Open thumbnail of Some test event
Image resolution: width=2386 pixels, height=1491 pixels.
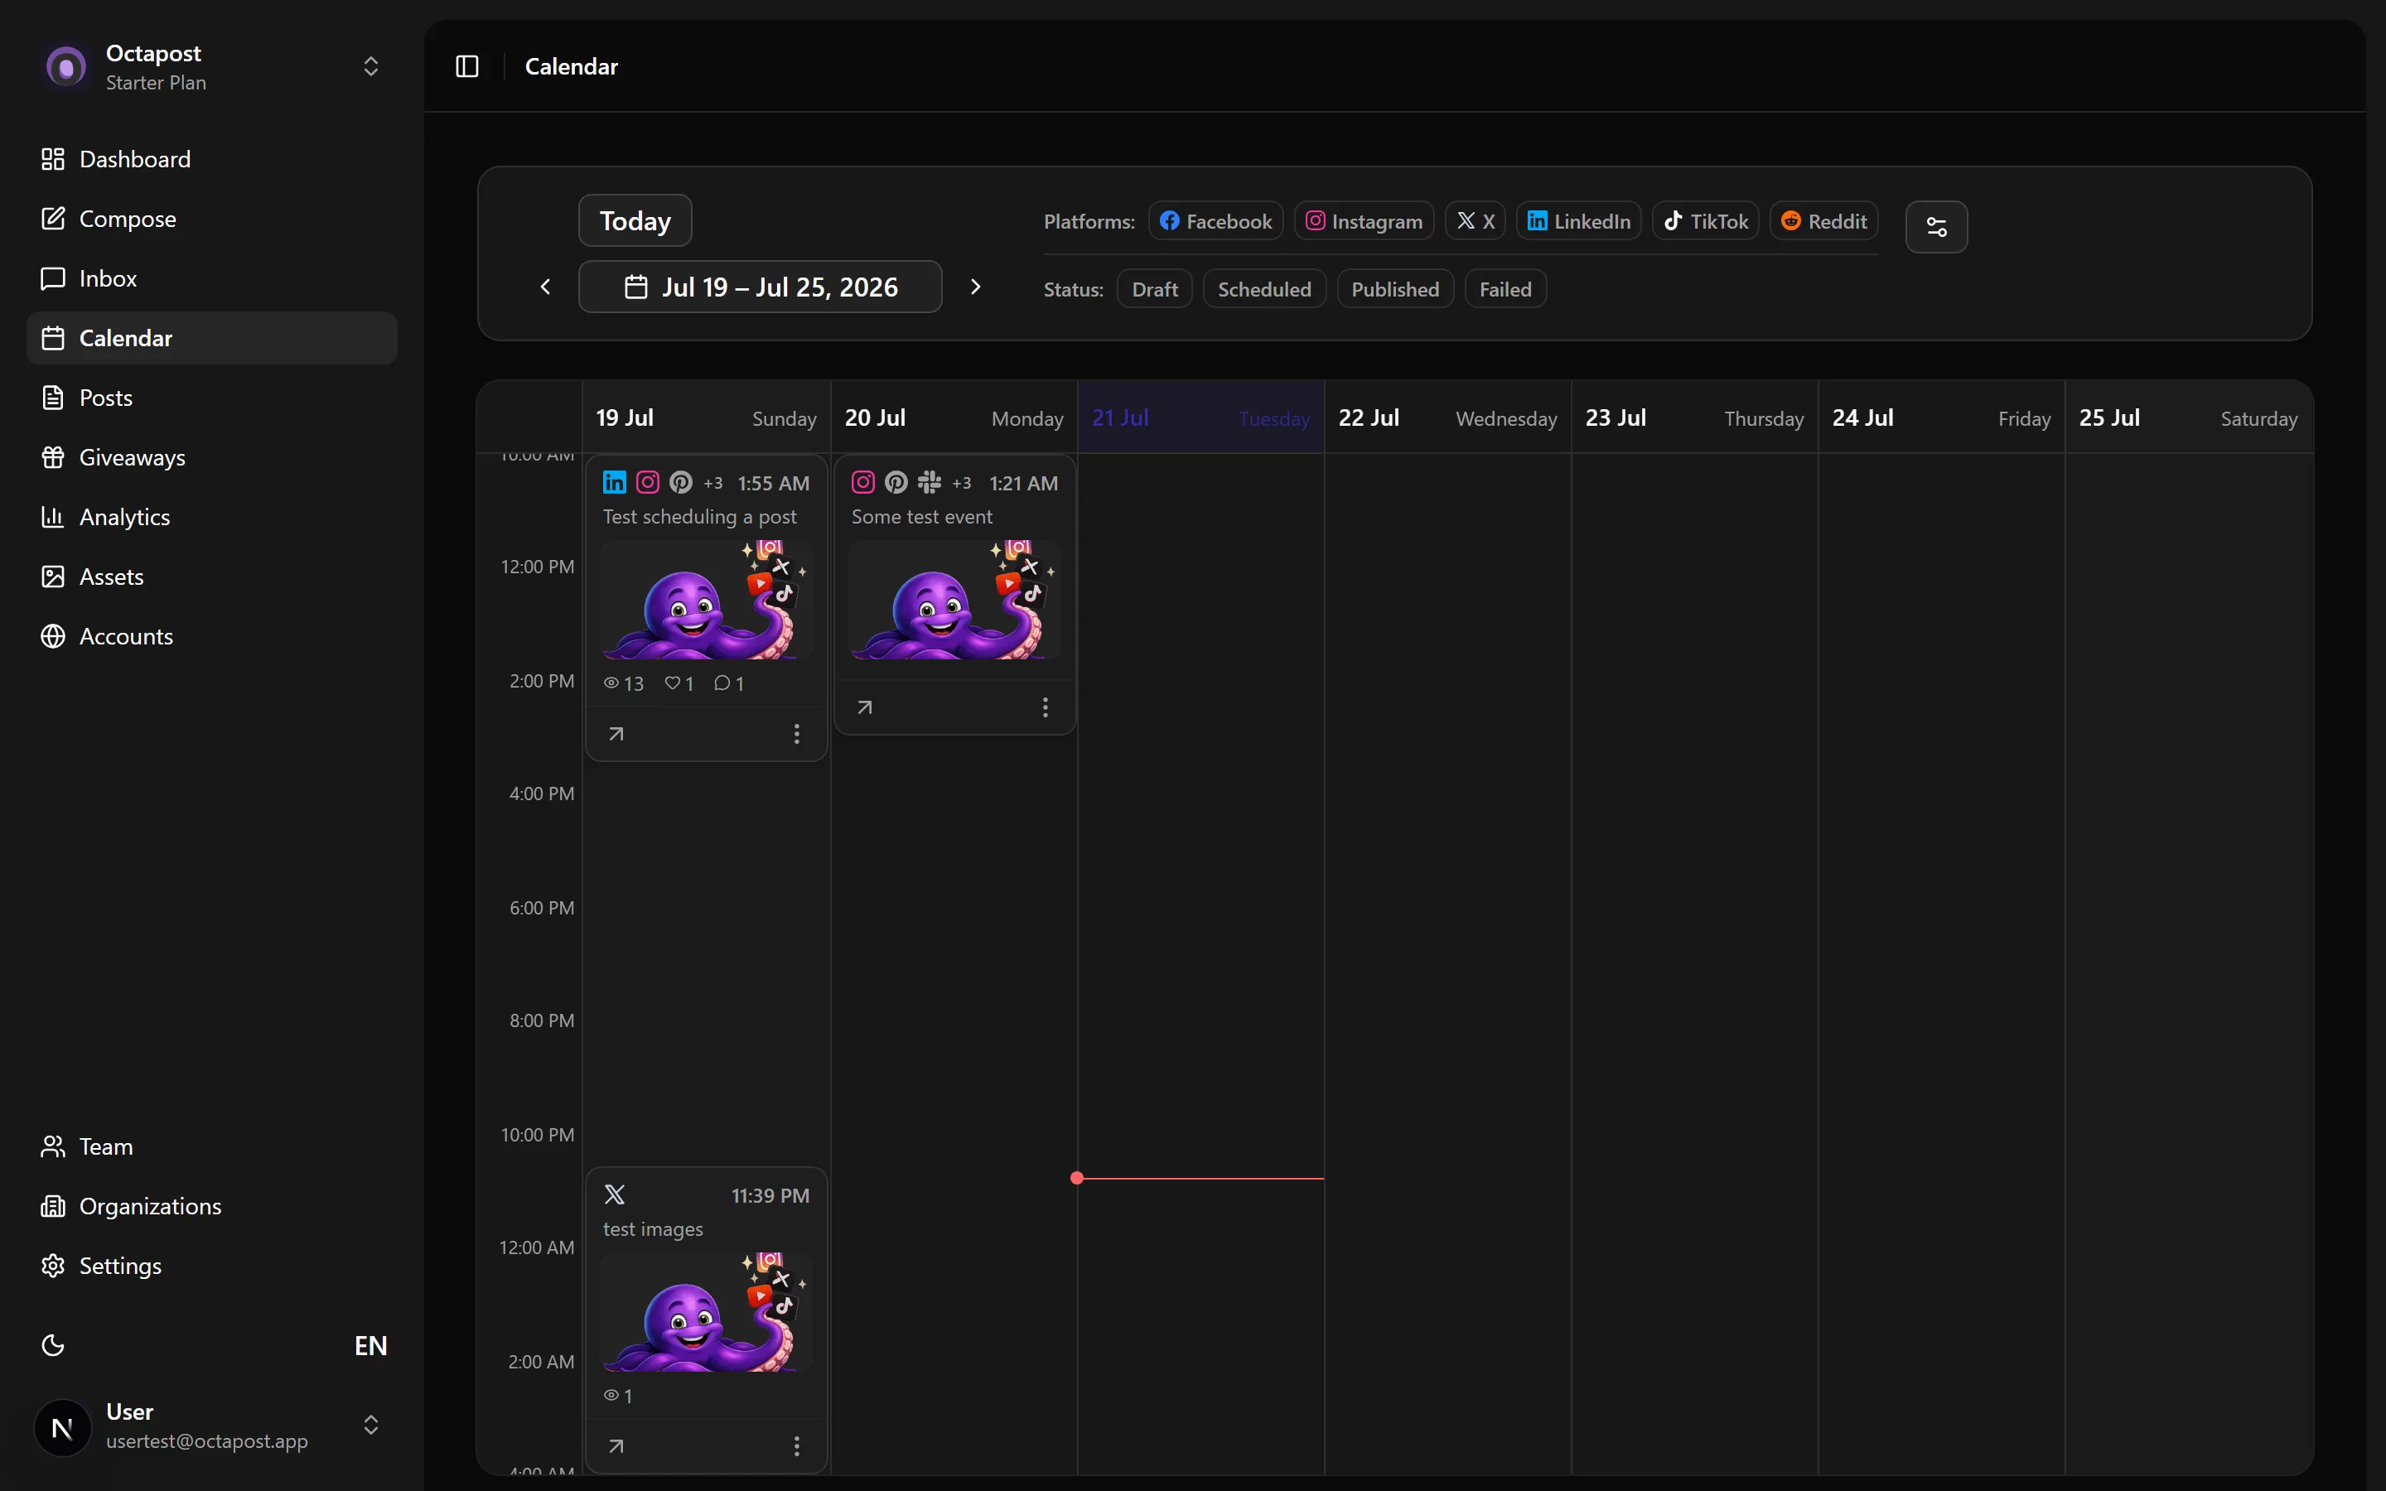point(954,600)
